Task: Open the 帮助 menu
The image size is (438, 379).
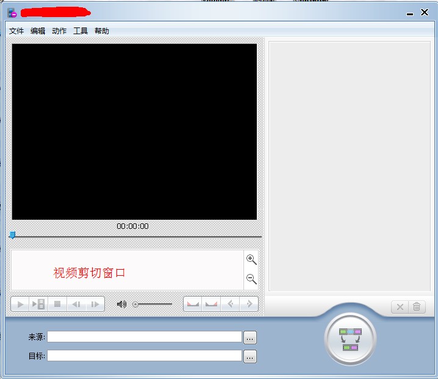Action: (x=102, y=31)
